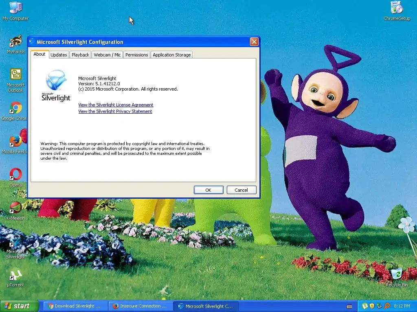This screenshot has width=417, height=312.
Task: Click the yellow security shield tray icon
Action: click(372, 306)
